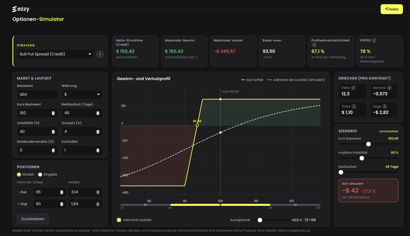This screenshot has width=410, height=236.
Task: Click the Profitwahrscheinlichkeit value 67,1 %
Action: pyautogui.click(x=318, y=51)
